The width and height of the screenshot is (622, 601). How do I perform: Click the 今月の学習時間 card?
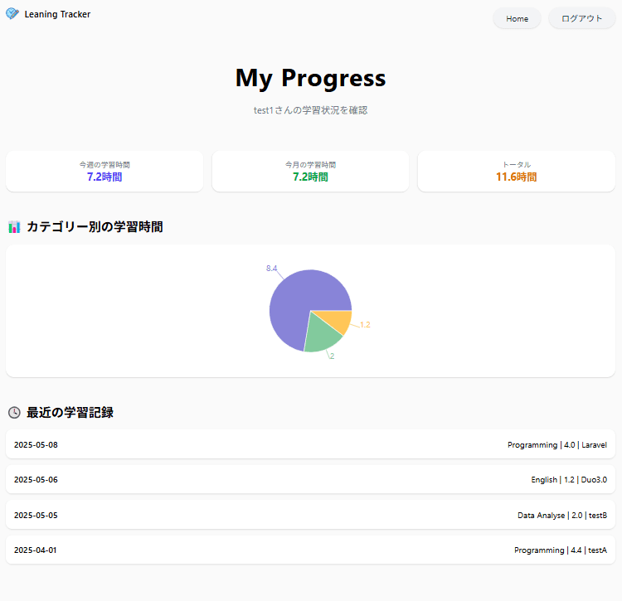point(311,172)
